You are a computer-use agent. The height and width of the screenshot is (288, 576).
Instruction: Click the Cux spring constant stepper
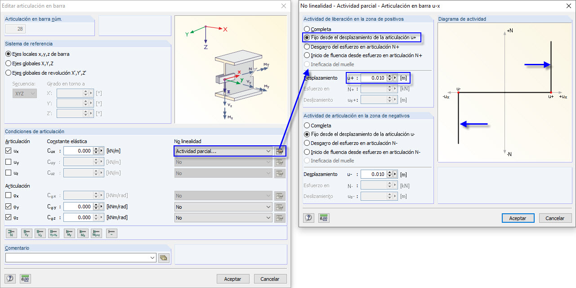click(96, 151)
